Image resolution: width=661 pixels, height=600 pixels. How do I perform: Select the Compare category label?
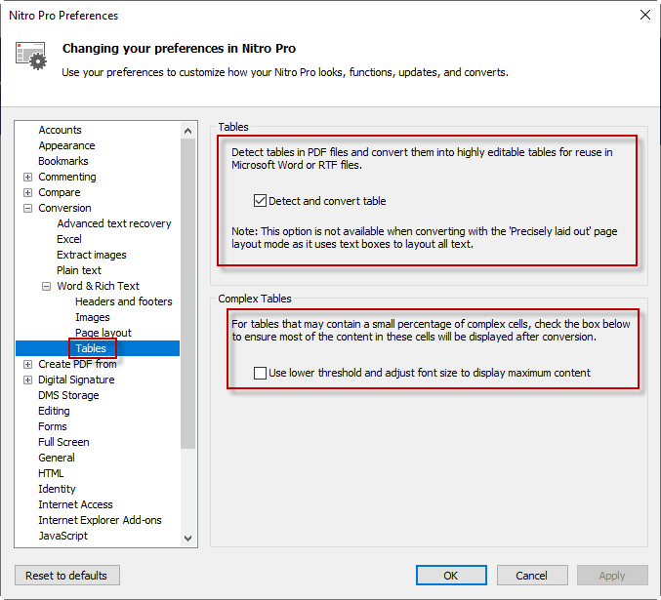click(x=59, y=192)
